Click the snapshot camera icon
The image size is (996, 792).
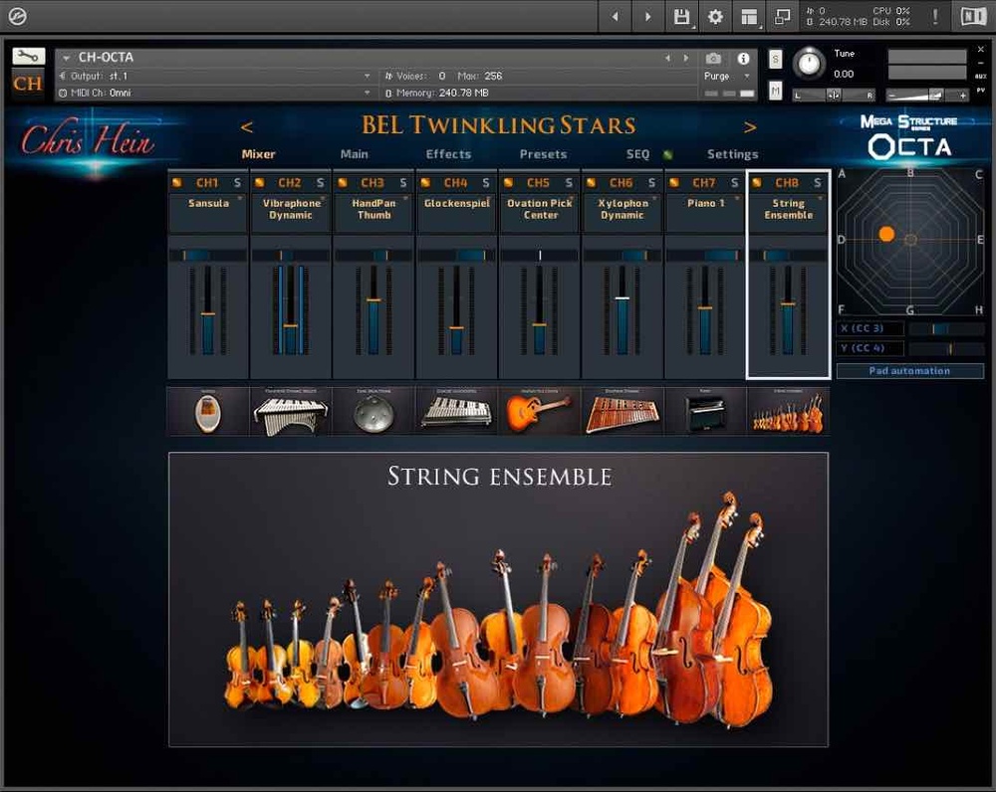(x=713, y=59)
